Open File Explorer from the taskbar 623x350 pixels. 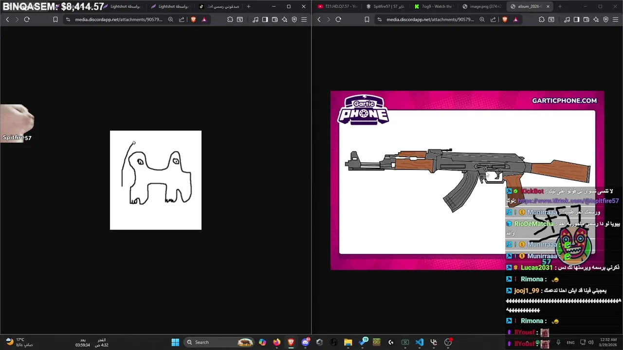pyautogui.click(x=348, y=342)
